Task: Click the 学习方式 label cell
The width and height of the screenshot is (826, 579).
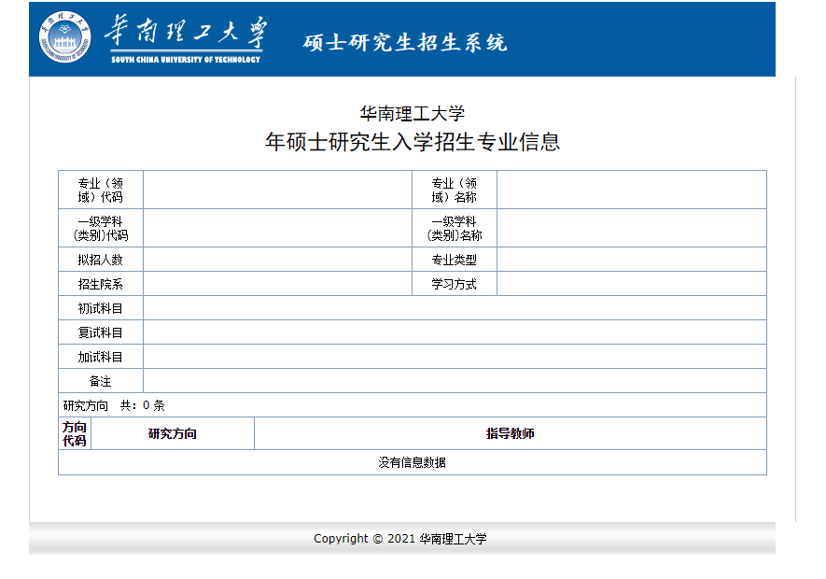Action: [455, 284]
